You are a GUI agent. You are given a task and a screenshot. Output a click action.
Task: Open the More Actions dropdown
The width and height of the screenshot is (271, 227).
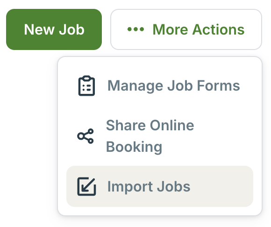[x=186, y=29]
